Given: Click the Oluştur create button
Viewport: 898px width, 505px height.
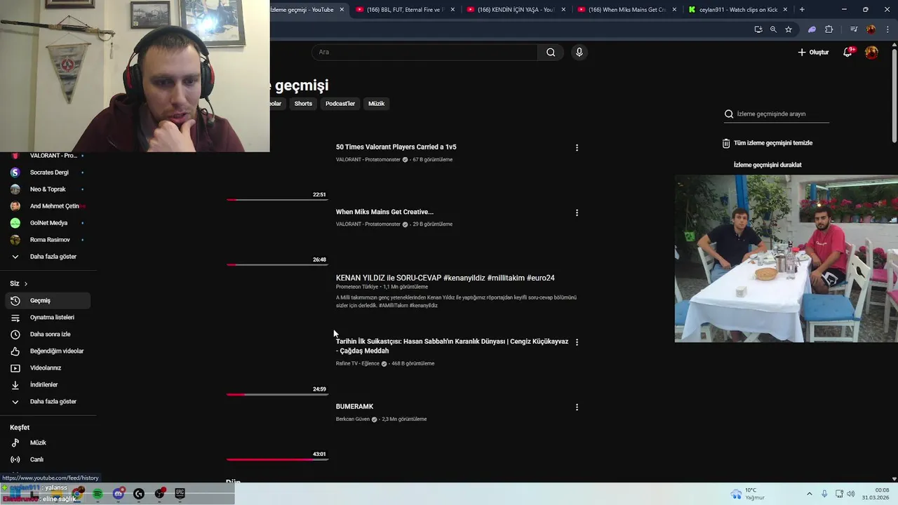Looking at the screenshot, I should coord(813,52).
